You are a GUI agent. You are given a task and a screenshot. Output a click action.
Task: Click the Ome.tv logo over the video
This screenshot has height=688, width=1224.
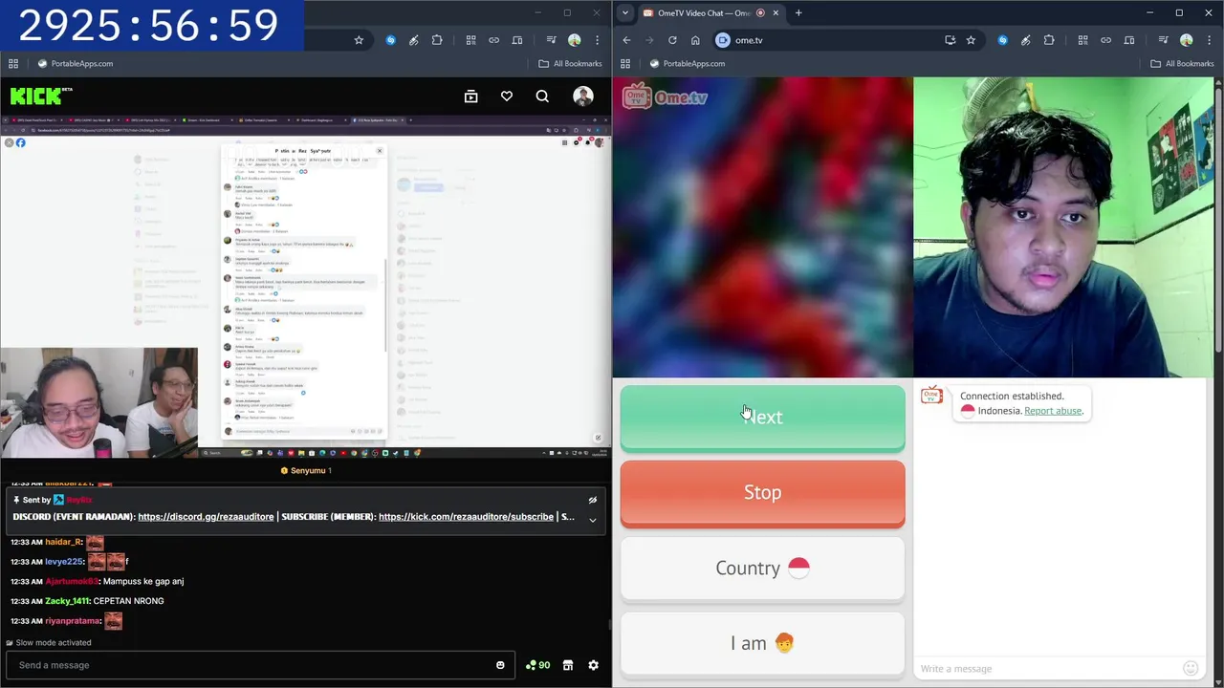coord(665,97)
